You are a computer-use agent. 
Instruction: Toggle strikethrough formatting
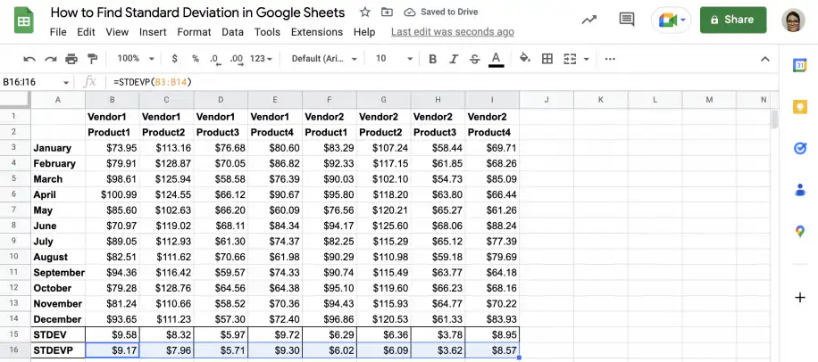click(x=474, y=59)
